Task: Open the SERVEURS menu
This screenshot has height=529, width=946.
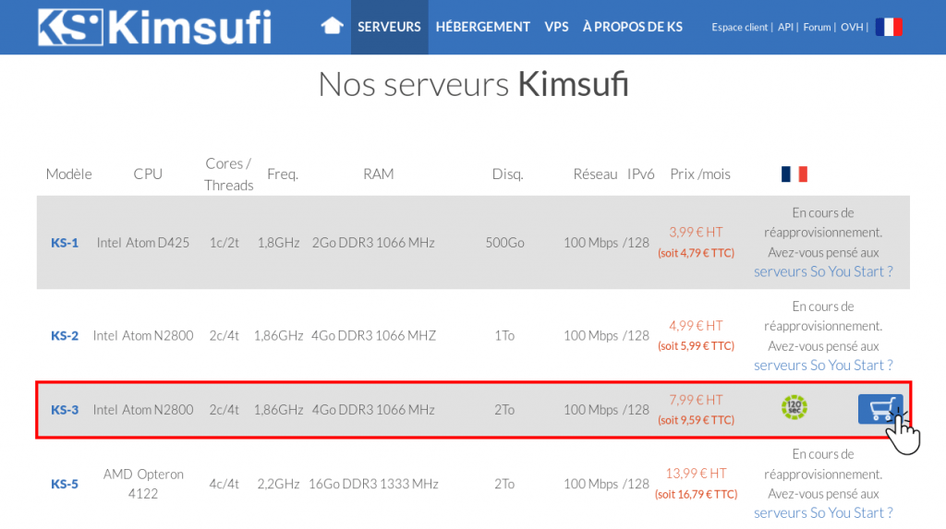Action: [x=389, y=27]
